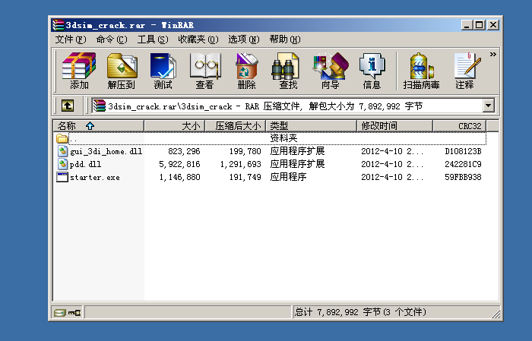Image resolution: width=532 pixels, height=341 pixels.
Task: Sort by 类型 column header
Action: [312, 126]
